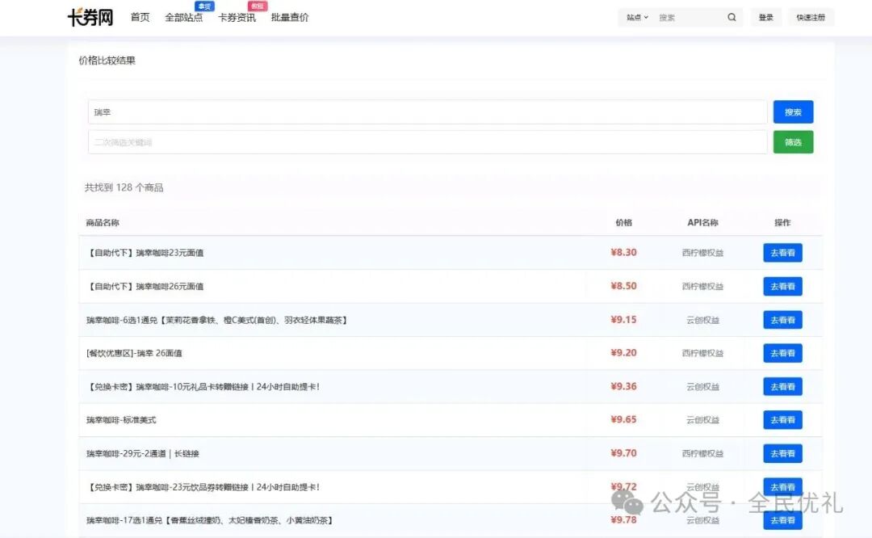
Task: Click 去看看 for 【自助代下】瑞幸咖啡26元面值
Action: click(x=782, y=287)
